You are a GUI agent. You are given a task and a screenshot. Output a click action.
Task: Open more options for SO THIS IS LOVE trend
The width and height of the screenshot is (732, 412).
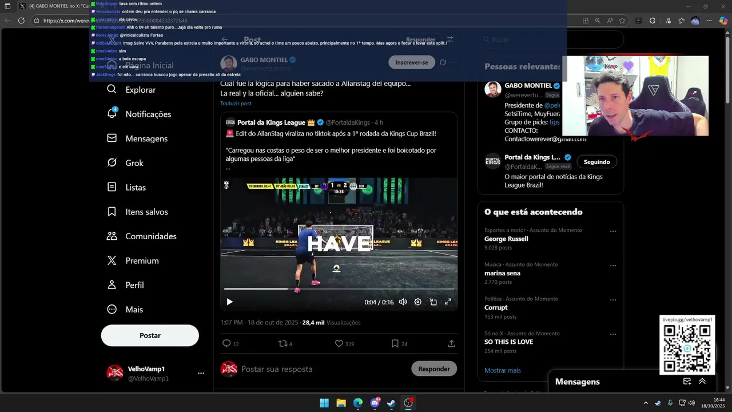pos(613,334)
